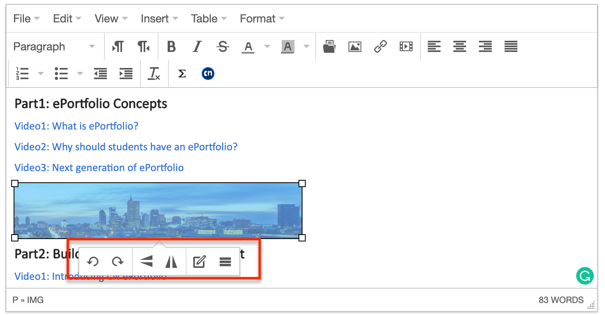This screenshot has width=605, height=315.
Task: Apply the text color
Action: 248,47
